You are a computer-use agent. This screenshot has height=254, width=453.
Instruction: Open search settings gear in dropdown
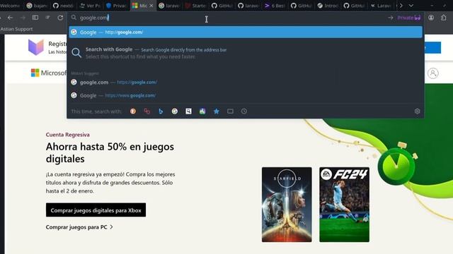[417, 111]
